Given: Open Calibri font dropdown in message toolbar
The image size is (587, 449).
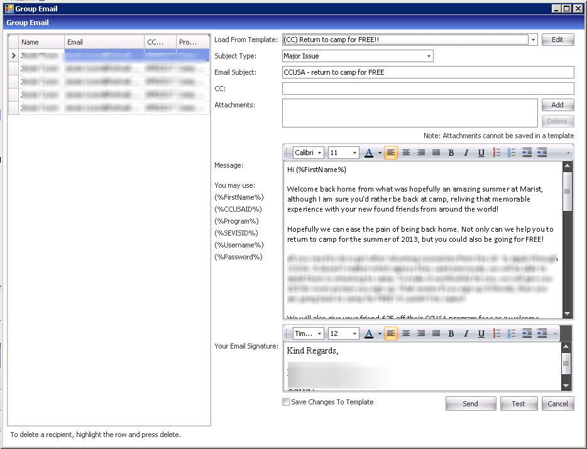Looking at the screenshot, I should pyautogui.click(x=319, y=153).
